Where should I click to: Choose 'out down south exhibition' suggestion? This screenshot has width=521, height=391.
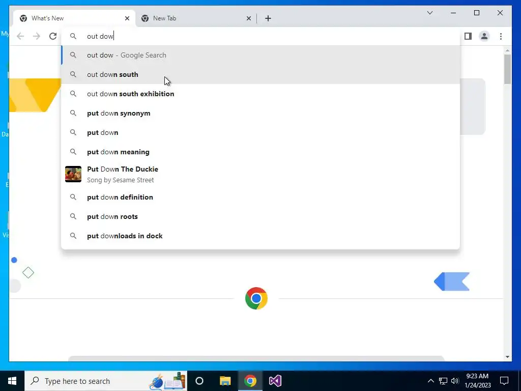tap(261, 94)
